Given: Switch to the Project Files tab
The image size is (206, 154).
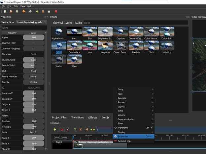Looking at the screenshot, I should tap(59, 117).
